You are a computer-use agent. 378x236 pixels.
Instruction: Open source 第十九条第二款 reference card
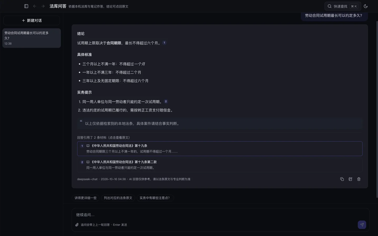pyautogui.click(x=220, y=165)
